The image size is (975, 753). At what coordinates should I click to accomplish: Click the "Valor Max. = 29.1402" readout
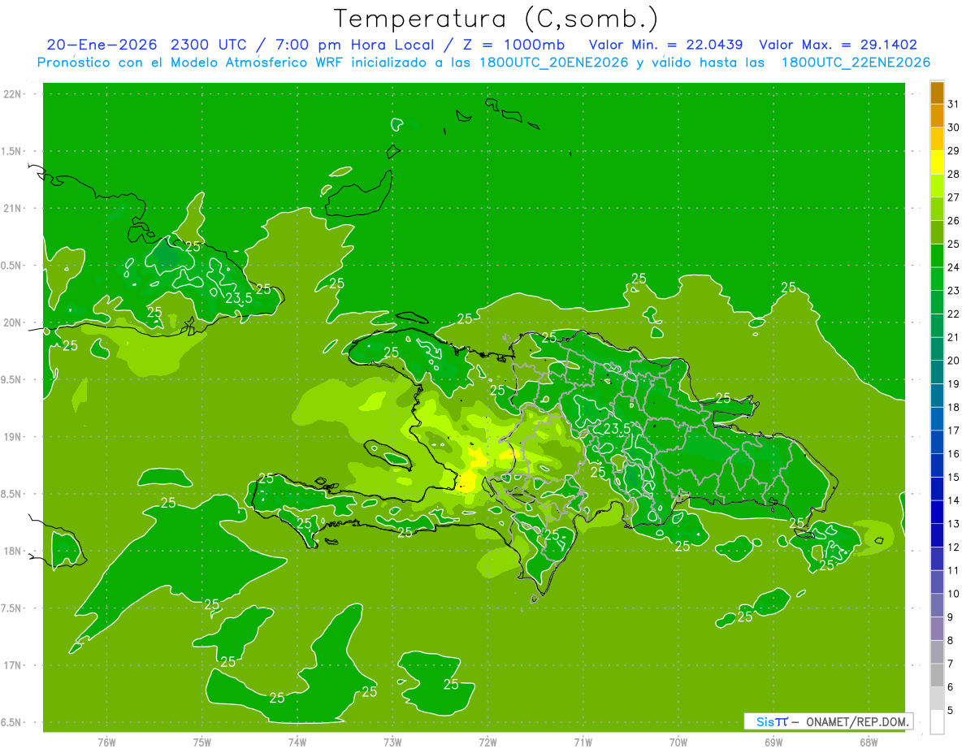pyautogui.click(x=838, y=45)
